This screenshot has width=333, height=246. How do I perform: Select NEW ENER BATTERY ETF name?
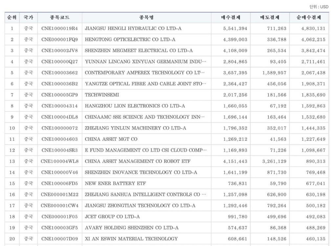(x=115, y=183)
